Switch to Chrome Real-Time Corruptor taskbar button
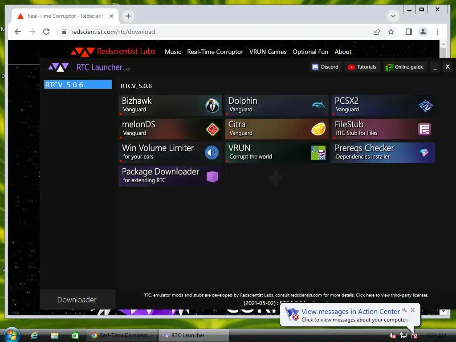Viewport: 456px width, 342px height. [122, 335]
